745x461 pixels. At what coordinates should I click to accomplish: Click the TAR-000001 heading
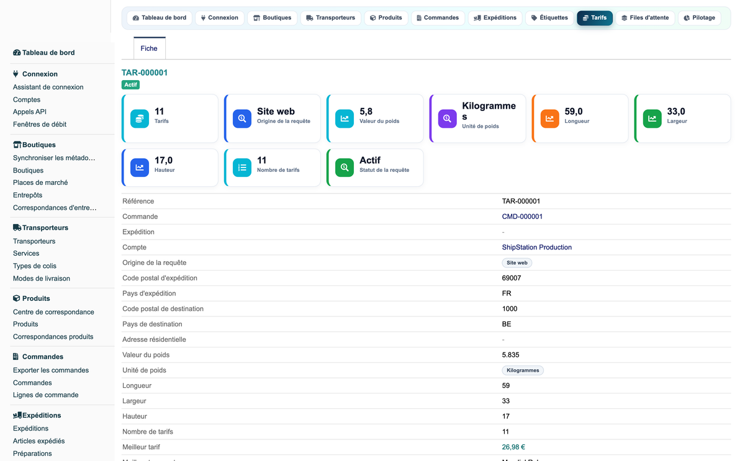point(145,73)
